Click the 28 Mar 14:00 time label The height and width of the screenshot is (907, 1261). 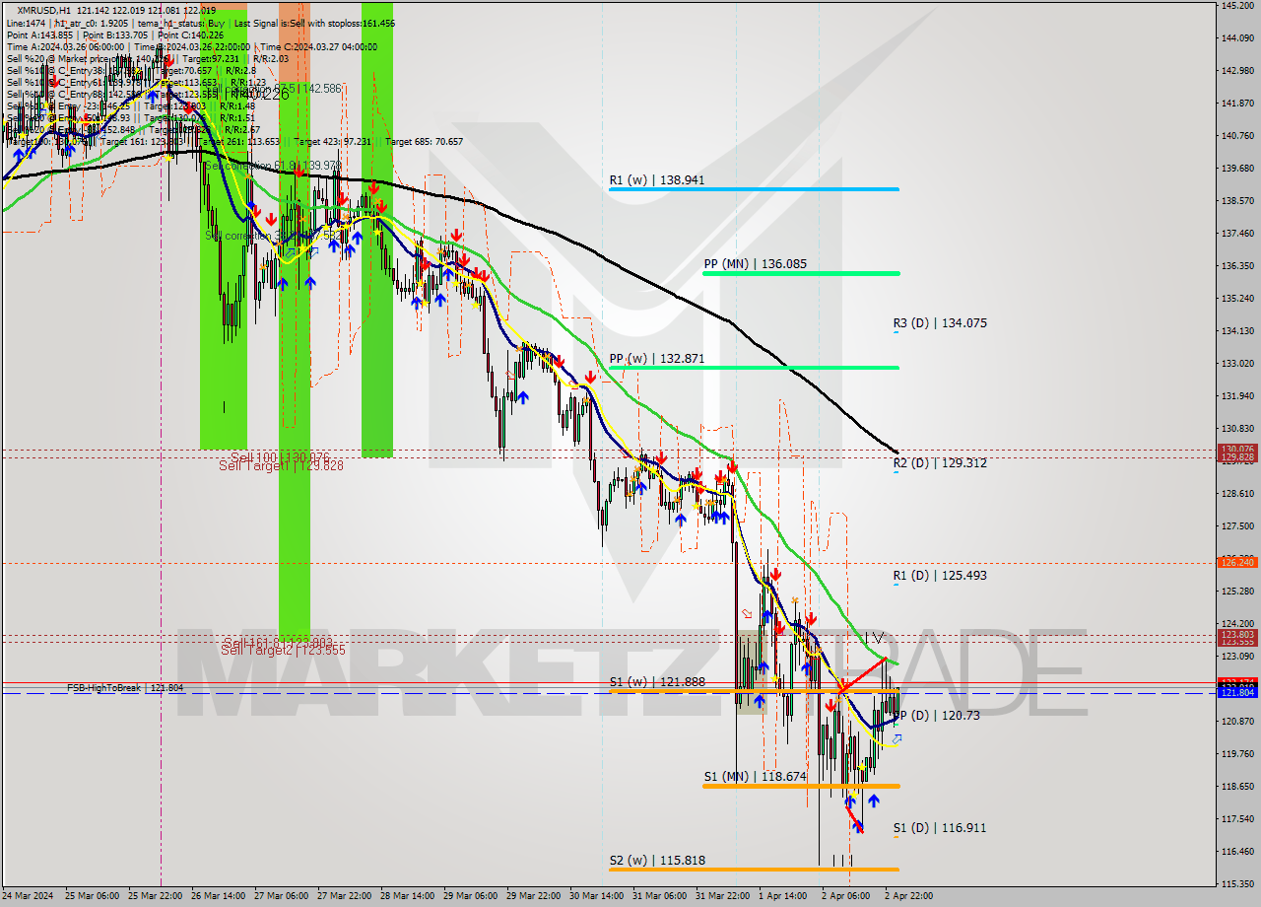pos(406,896)
